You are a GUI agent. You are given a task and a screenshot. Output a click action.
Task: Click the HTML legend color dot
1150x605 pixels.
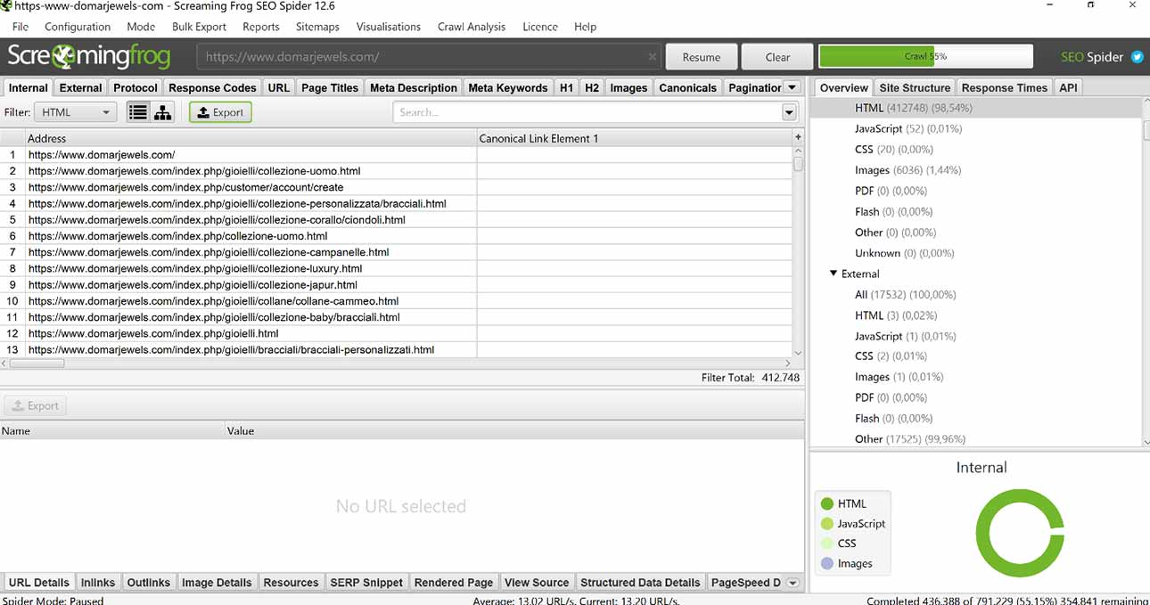(827, 503)
